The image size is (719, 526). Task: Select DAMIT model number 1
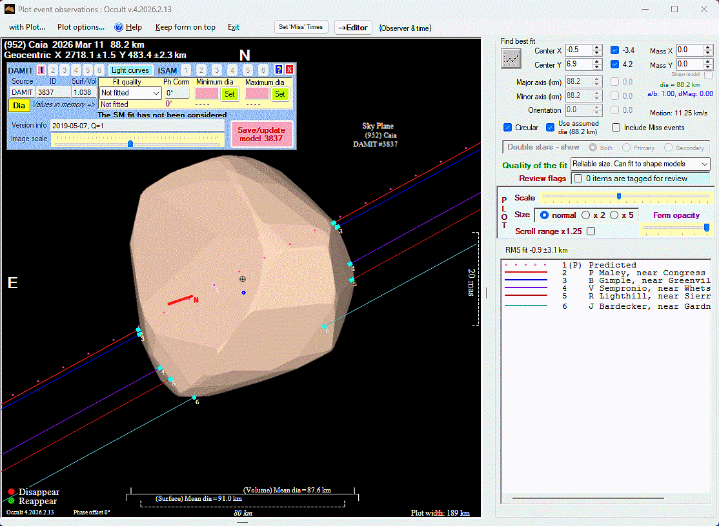(41, 70)
